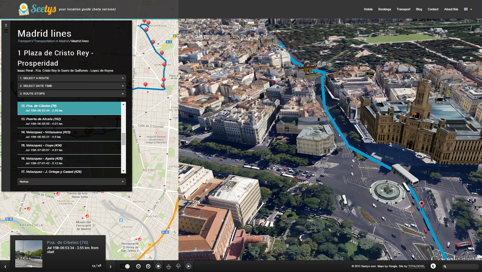Select stop 13 Puerta de Alcala (162)
The image size is (482, 272).
point(69,121)
